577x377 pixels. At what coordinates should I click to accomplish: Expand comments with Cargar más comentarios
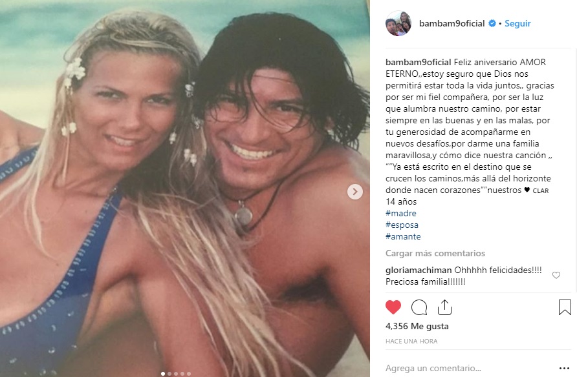(x=435, y=253)
